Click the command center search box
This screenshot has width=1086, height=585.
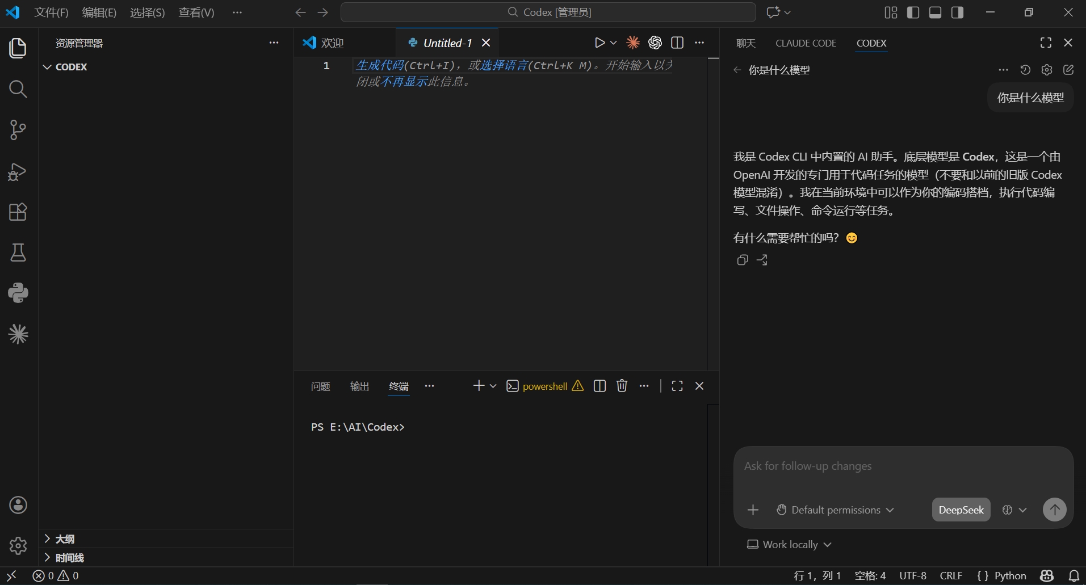pyautogui.click(x=548, y=12)
